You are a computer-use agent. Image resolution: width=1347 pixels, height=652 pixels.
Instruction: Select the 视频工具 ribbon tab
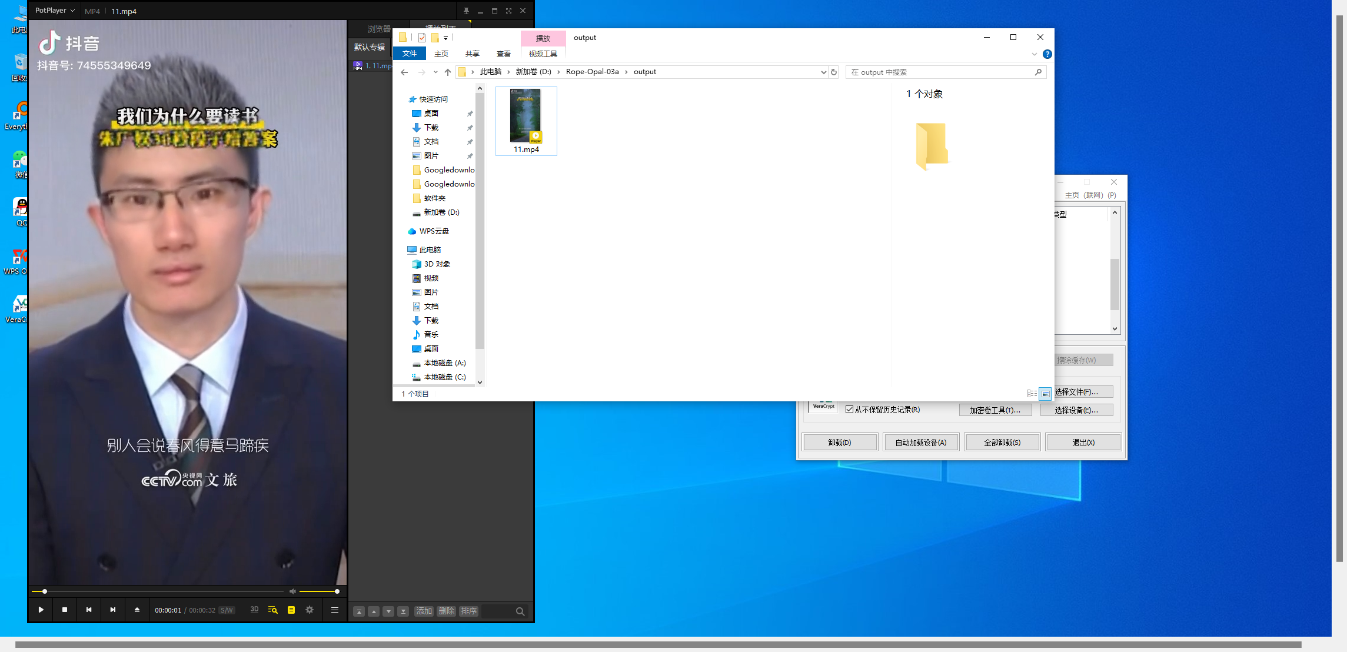[543, 54]
